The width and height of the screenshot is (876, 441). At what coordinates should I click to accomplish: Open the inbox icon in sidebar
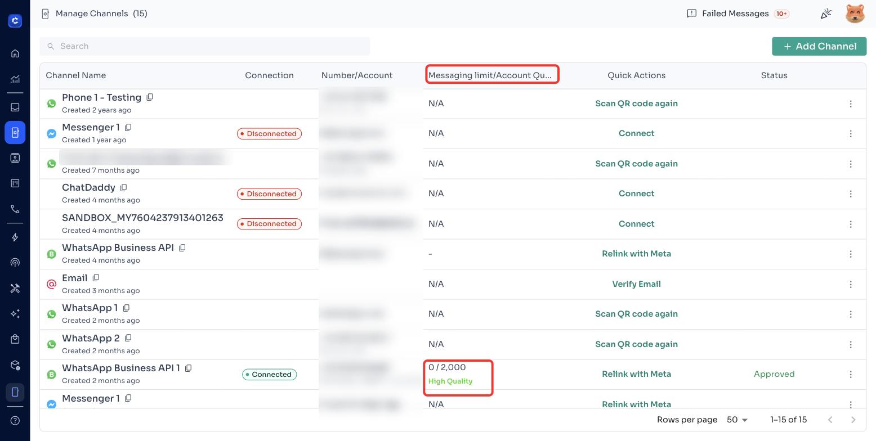[x=15, y=107]
